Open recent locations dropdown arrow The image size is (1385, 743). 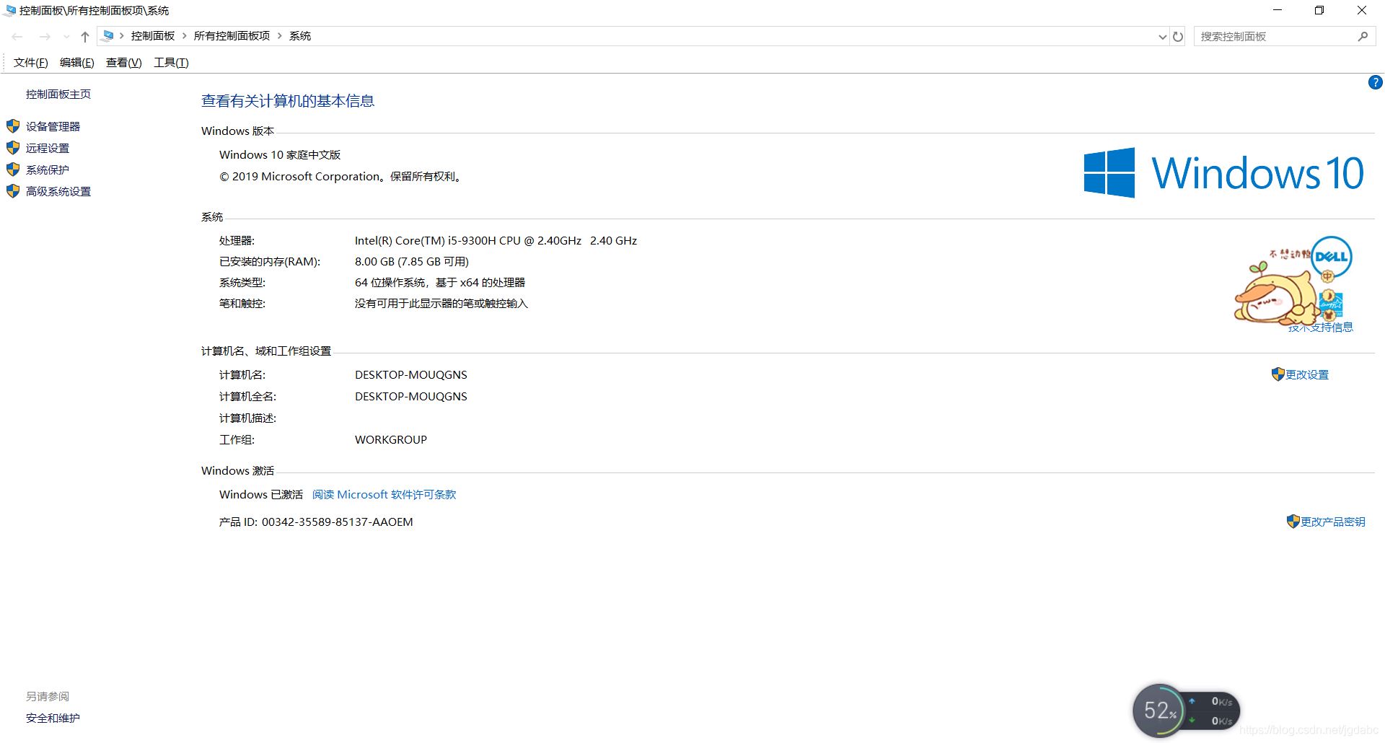[66, 37]
